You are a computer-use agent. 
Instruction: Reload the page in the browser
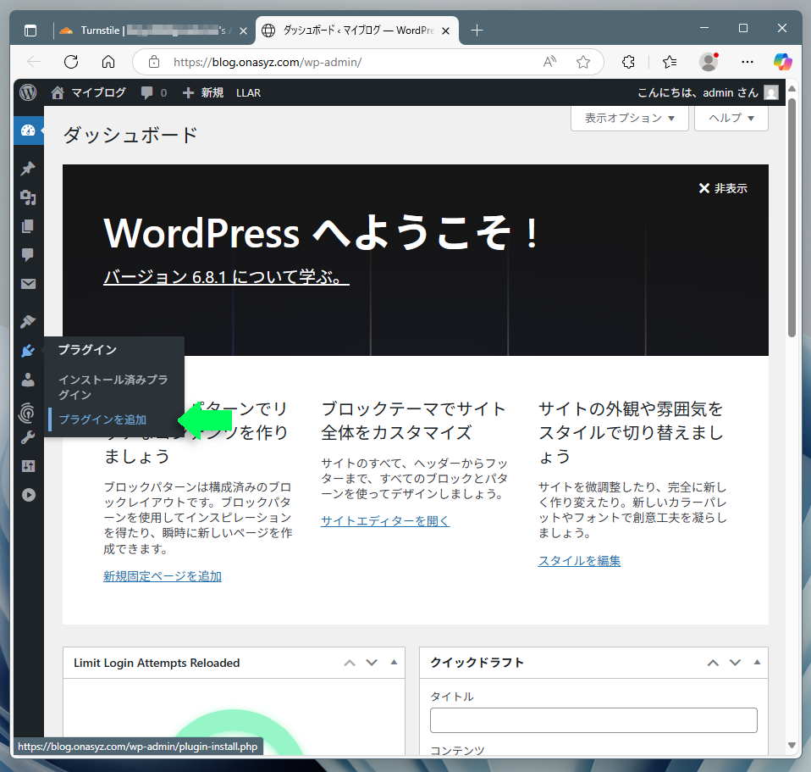click(71, 62)
